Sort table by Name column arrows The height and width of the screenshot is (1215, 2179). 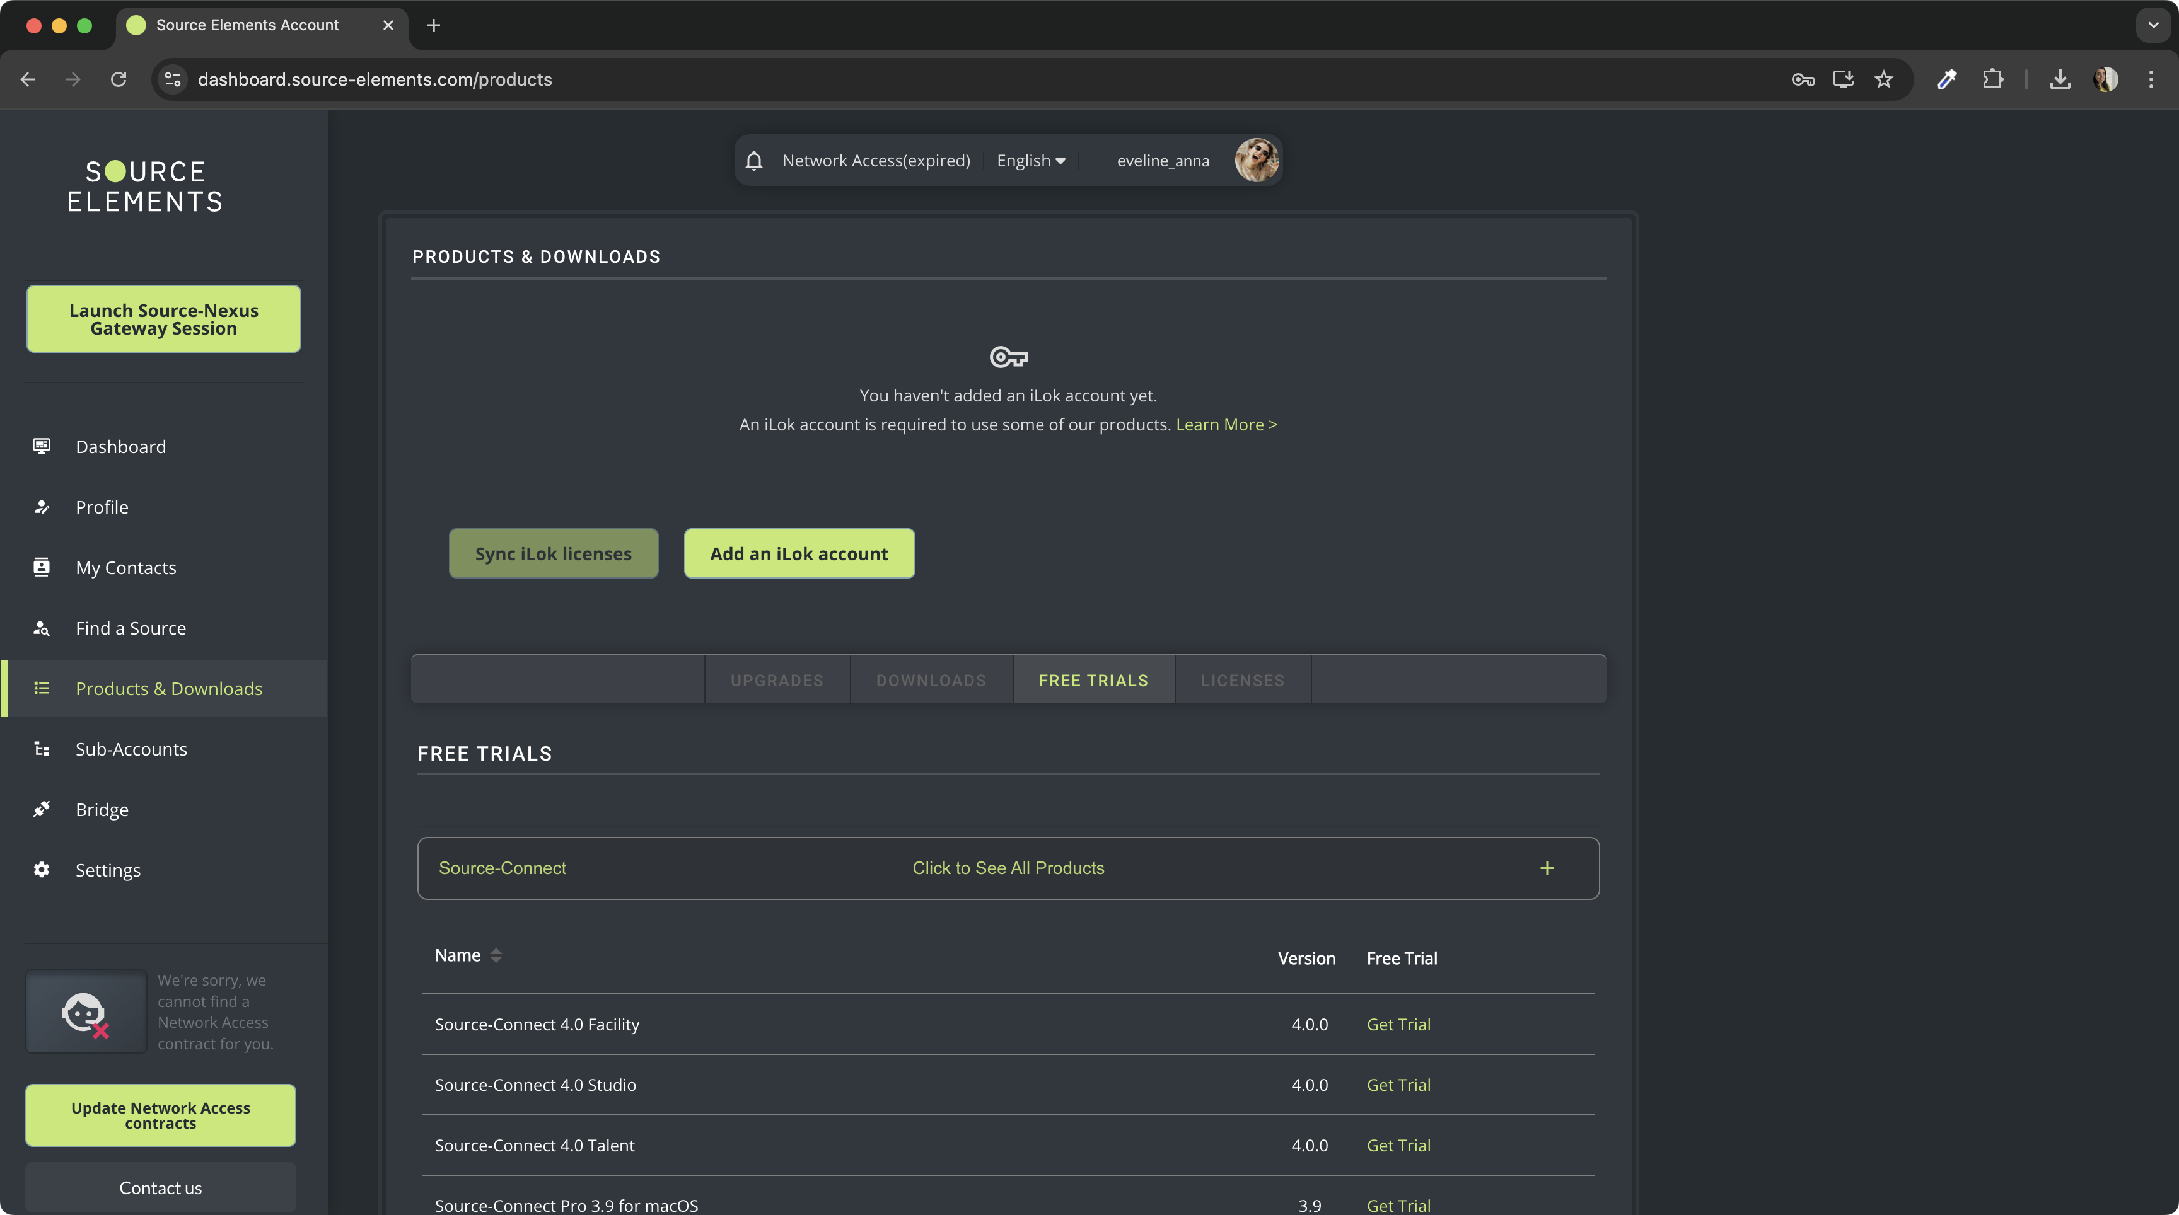[x=496, y=955]
